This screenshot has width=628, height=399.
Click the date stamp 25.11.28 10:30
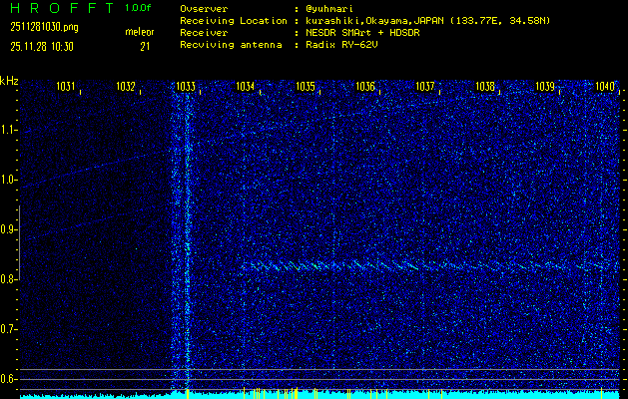[42, 47]
